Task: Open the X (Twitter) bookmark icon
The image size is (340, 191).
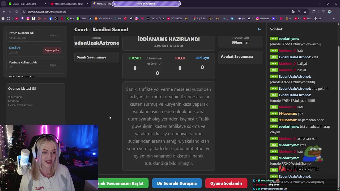Action: point(56,19)
